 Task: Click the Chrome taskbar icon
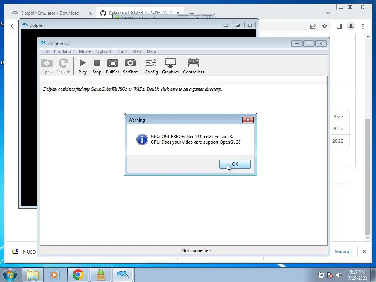tap(78, 275)
